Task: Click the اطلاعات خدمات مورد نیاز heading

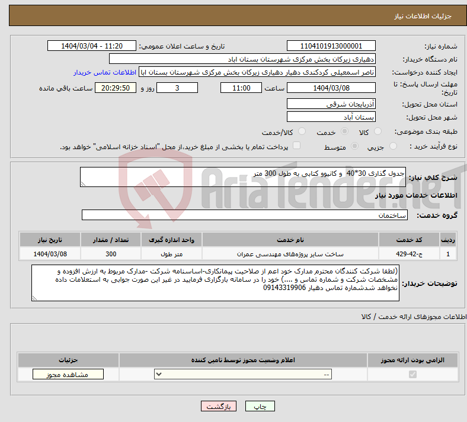Action: pyautogui.click(x=416, y=195)
